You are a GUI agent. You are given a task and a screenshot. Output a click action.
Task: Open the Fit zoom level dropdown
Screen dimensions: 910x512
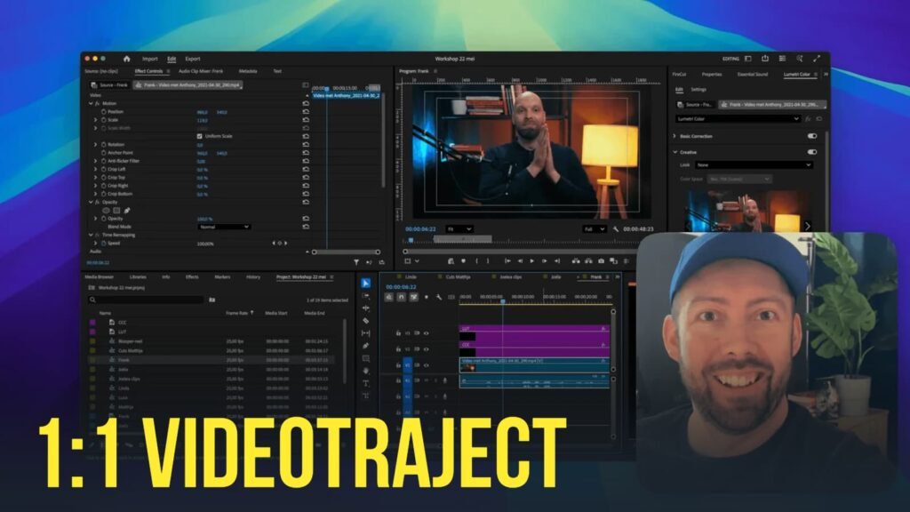pyautogui.click(x=459, y=229)
